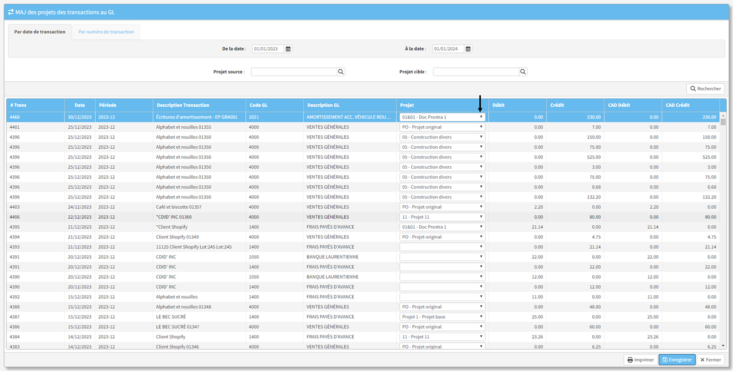Click transaction number 4403 cell
This screenshot has width=733, height=371.
click(x=35, y=207)
